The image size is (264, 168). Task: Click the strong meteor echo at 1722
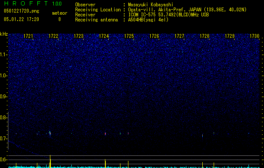[50, 134]
